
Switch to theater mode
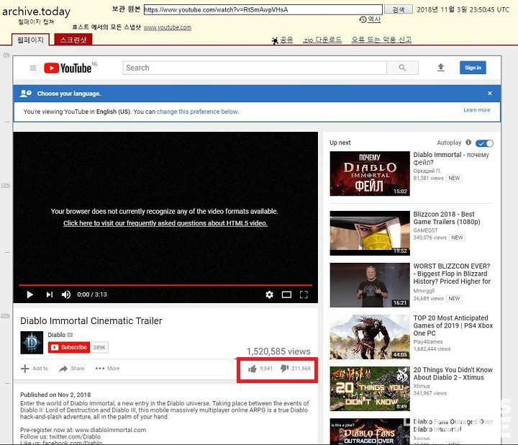click(286, 295)
